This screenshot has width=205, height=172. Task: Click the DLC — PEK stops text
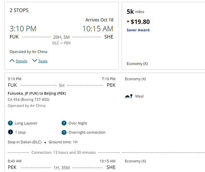tap(62, 43)
